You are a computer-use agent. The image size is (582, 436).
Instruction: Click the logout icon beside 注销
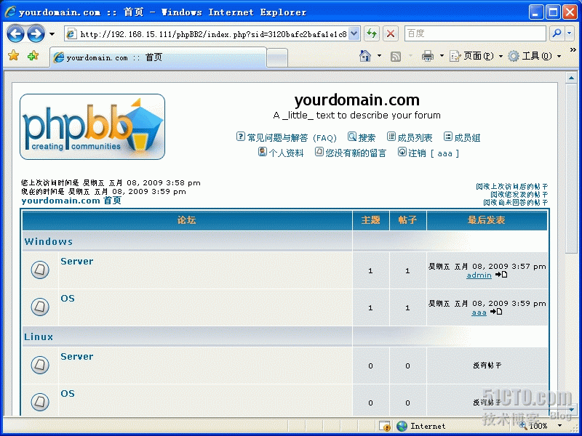click(402, 152)
